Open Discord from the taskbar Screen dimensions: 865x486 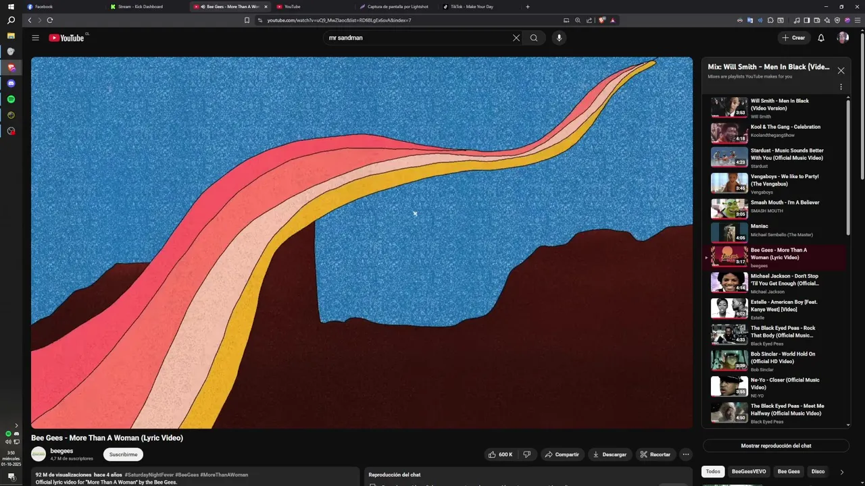coord(11,84)
